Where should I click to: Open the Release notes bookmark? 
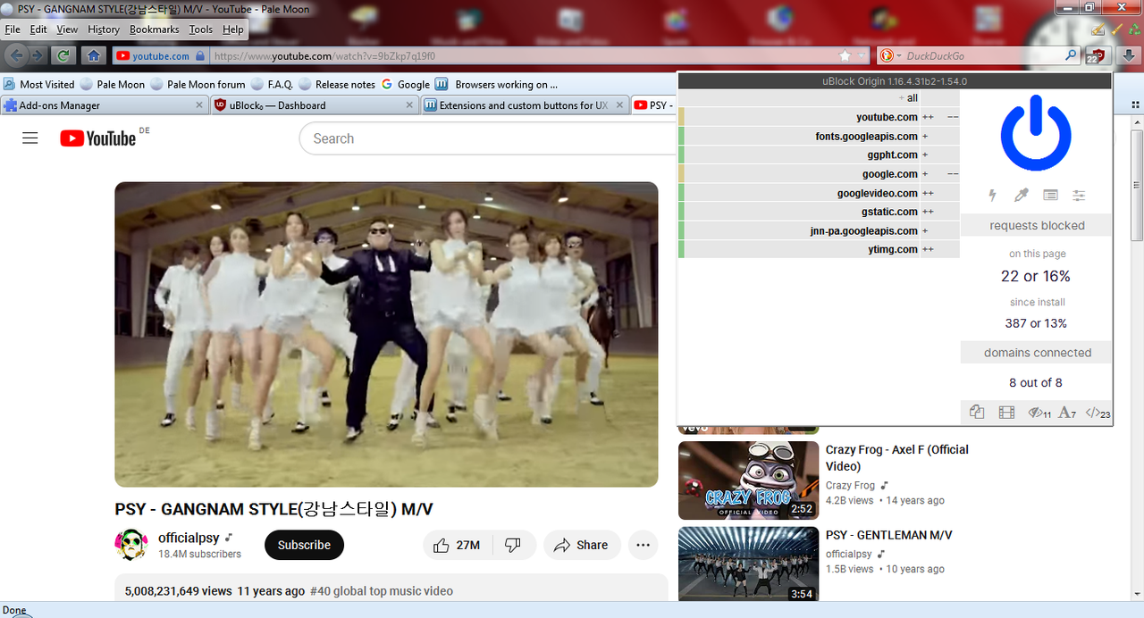pos(338,84)
